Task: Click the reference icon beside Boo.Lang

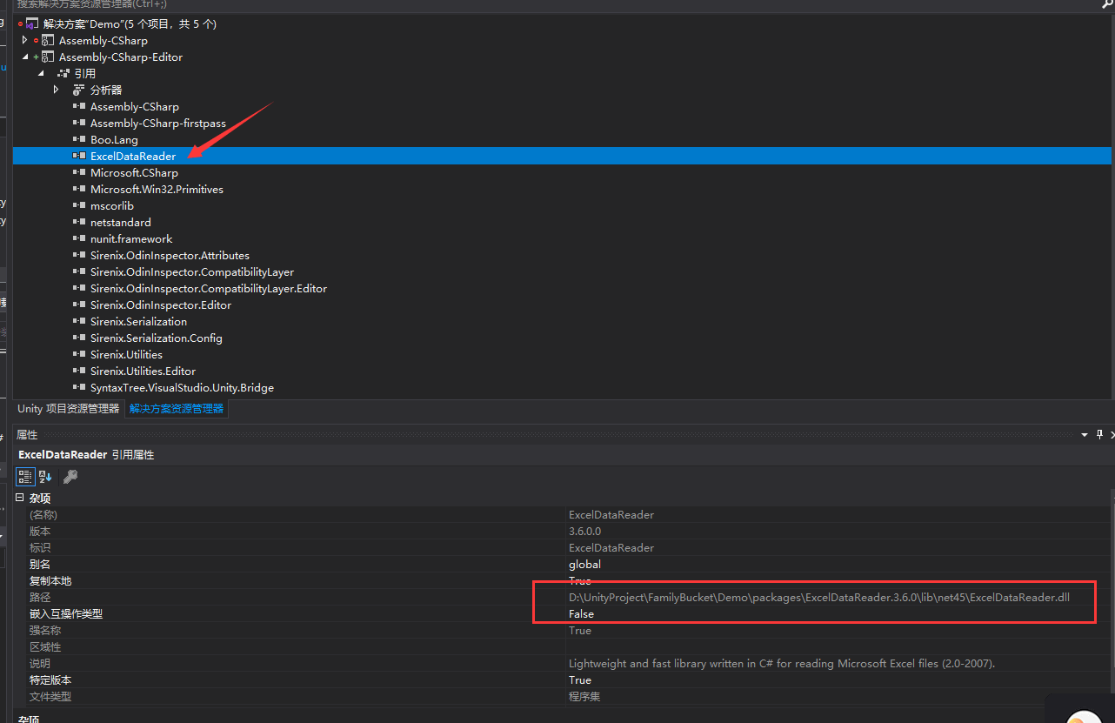Action: 79,139
